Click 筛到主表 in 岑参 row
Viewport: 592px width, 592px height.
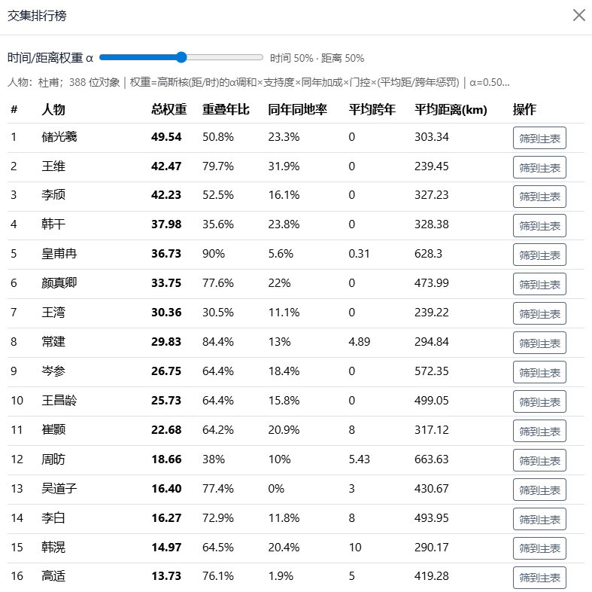click(539, 373)
